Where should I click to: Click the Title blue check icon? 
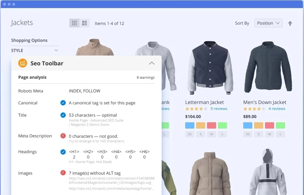(63, 115)
